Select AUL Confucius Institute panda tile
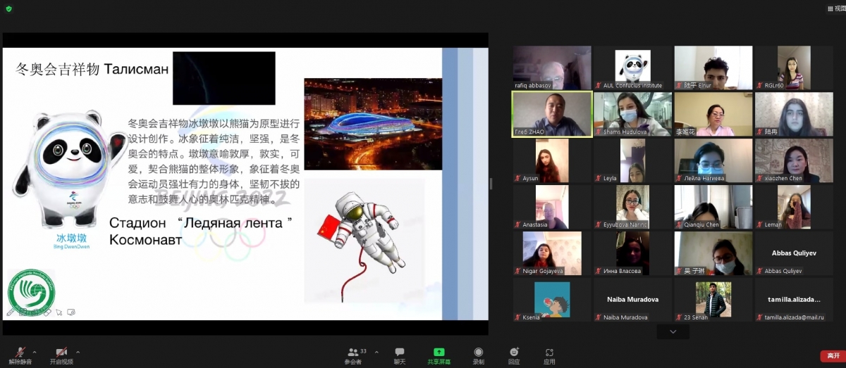This screenshot has height=368, width=846. click(633, 68)
